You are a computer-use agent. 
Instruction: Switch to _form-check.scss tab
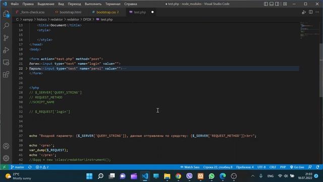tap(30, 12)
